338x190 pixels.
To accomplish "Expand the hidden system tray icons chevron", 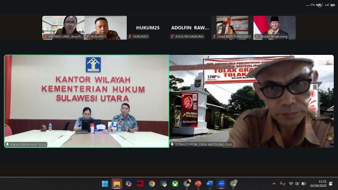I will [x=274, y=184].
